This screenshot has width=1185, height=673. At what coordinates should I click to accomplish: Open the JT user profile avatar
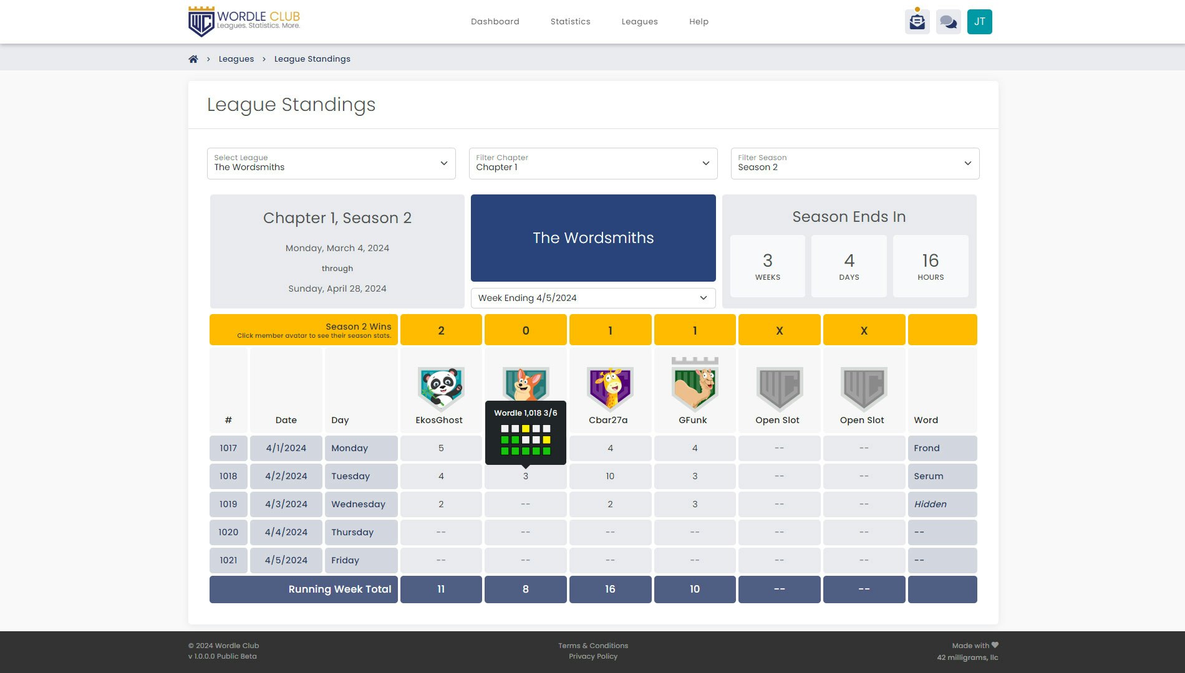979,22
